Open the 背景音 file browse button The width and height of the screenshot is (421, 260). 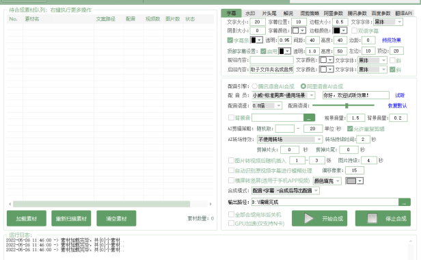coord(309,118)
